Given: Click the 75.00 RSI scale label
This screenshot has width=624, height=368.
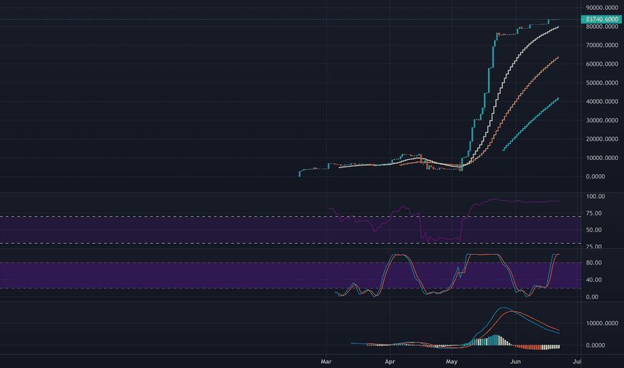Looking at the screenshot, I should coord(594,213).
